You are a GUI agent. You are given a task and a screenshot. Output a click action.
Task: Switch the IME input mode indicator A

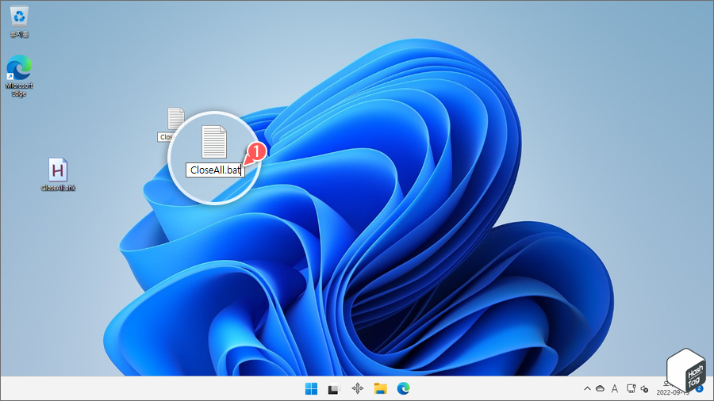(615, 389)
